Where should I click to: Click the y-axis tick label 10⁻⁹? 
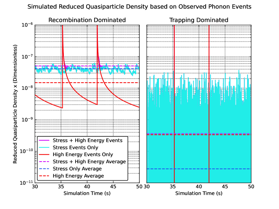tap(27, 120)
